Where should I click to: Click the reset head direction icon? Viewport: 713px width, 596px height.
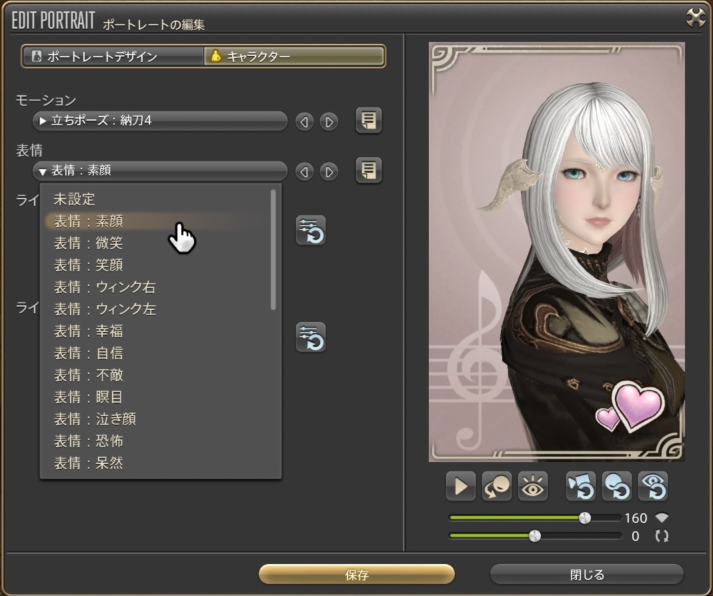617,487
